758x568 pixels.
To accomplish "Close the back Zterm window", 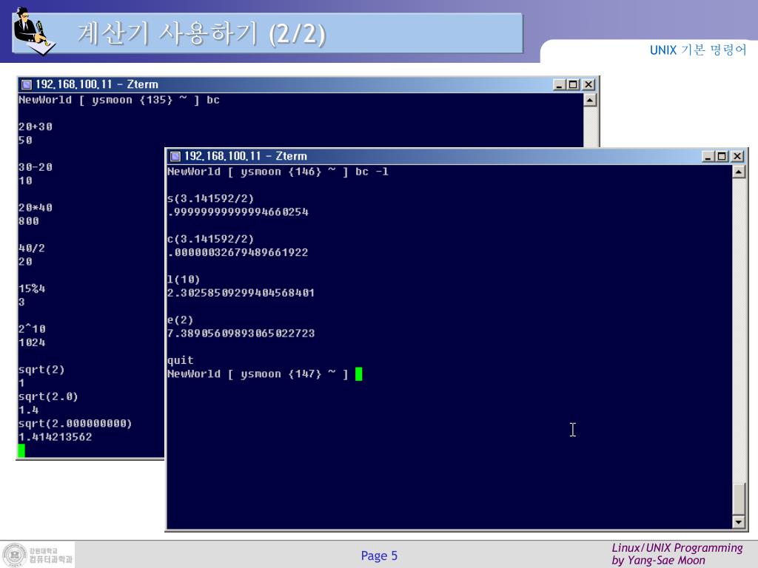I will [588, 84].
